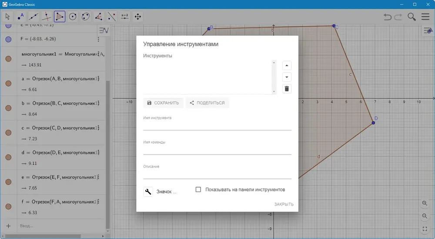Select the Move Graphics View tool
Image resolution: width=435 pixels, height=239 pixels.
click(138, 17)
